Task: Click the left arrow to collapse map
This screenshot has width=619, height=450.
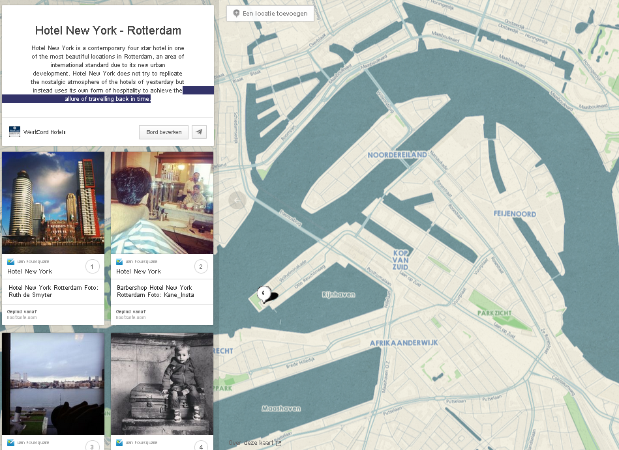Action: (237, 200)
